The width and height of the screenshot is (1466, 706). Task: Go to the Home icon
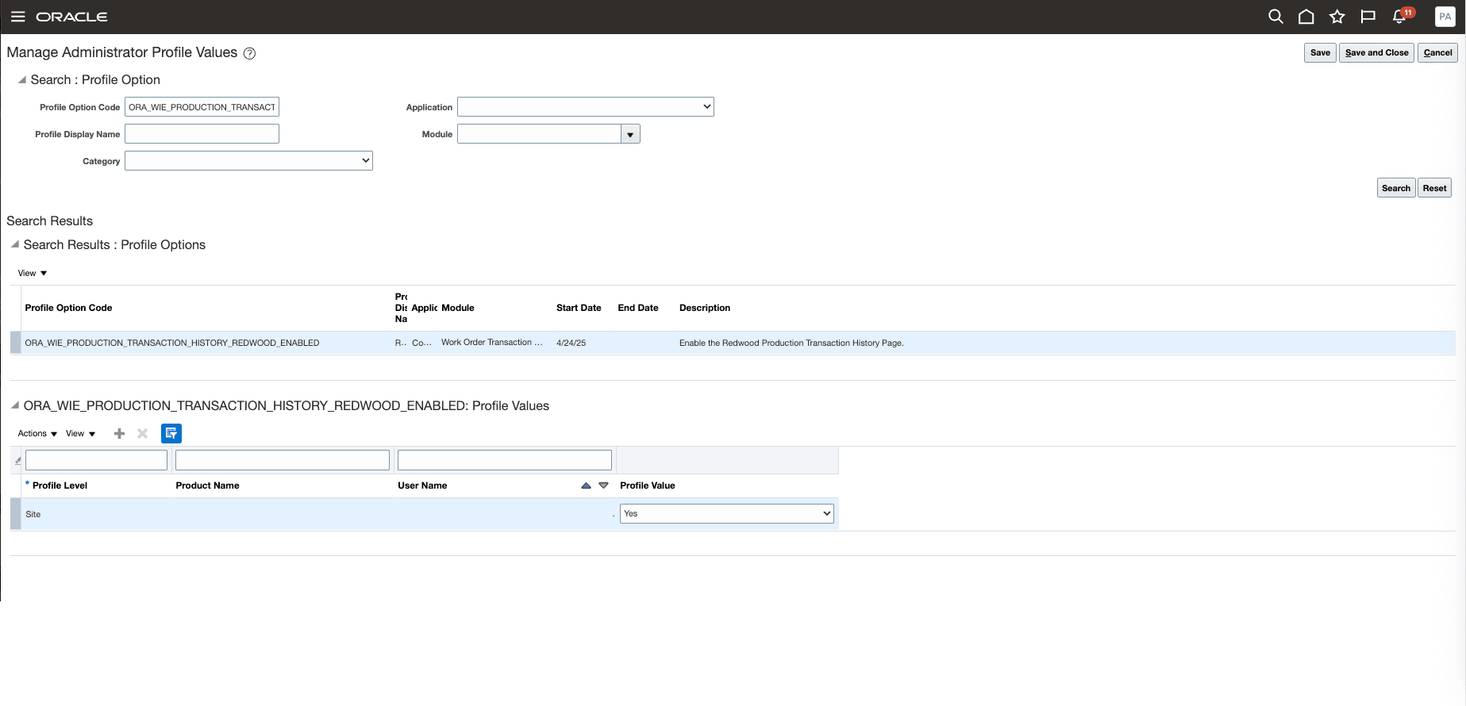click(x=1306, y=17)
